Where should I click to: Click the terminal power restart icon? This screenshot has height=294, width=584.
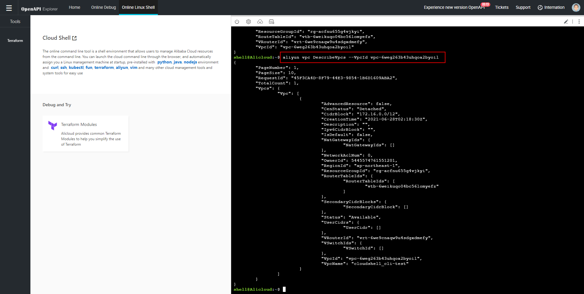[x=237, y=22]
